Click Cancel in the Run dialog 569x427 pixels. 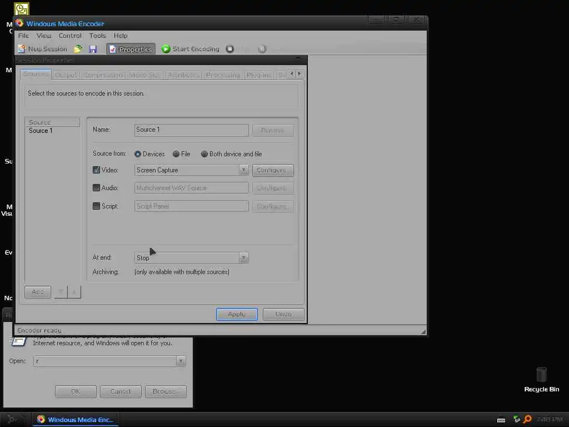click(121, 391)
